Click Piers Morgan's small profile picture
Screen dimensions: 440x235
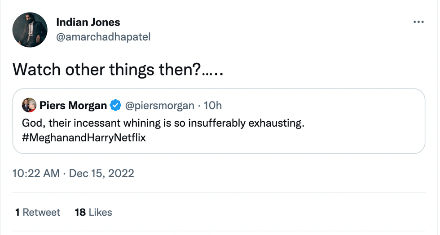[29, 105]
